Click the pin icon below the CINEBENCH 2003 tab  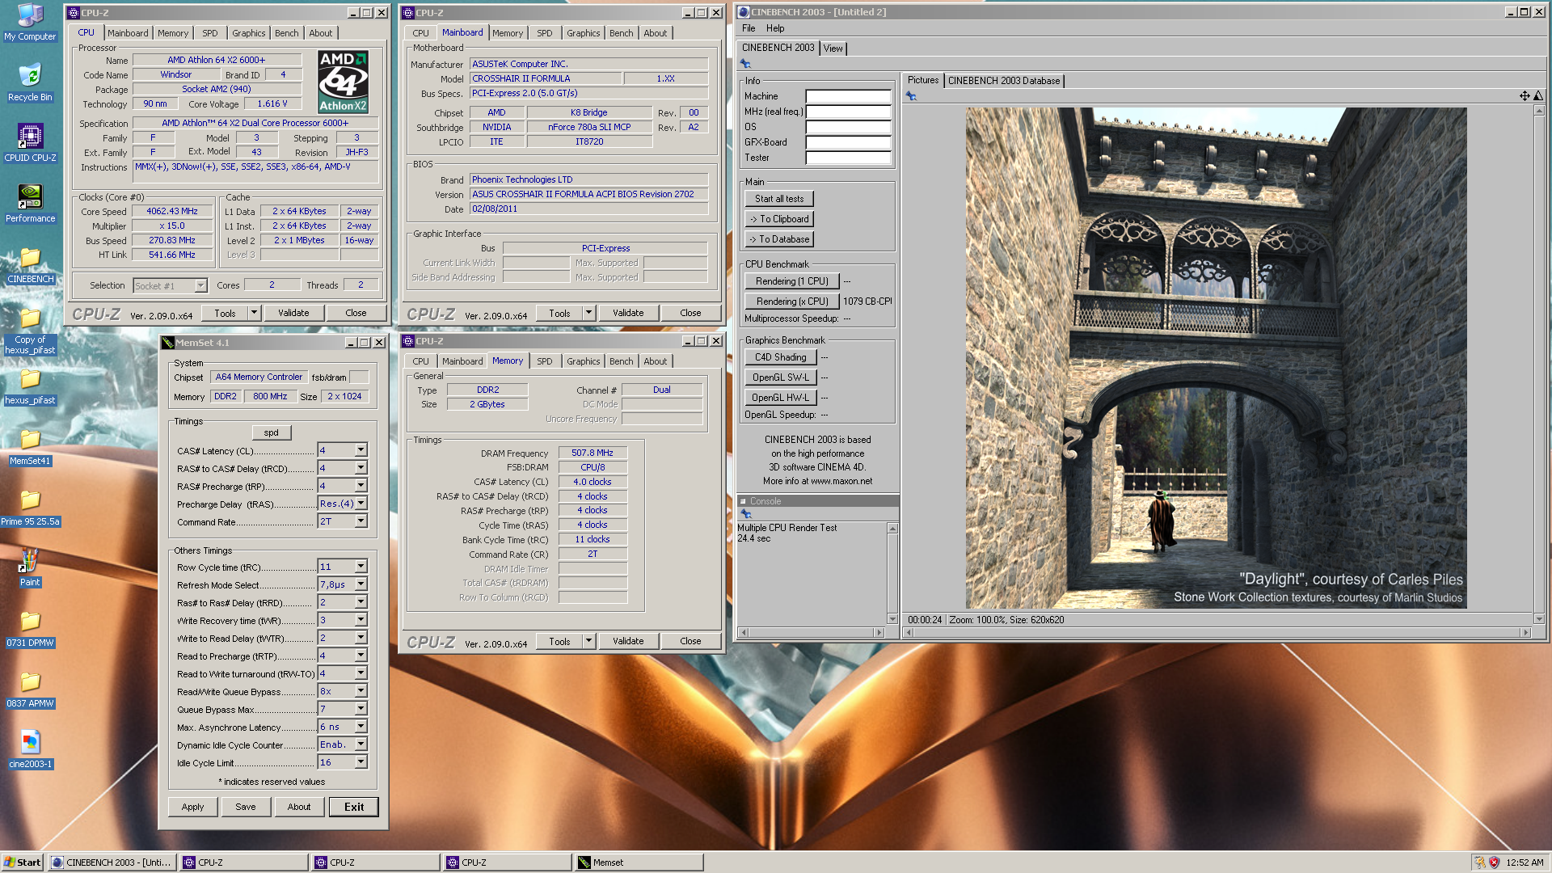pos(745,64)
